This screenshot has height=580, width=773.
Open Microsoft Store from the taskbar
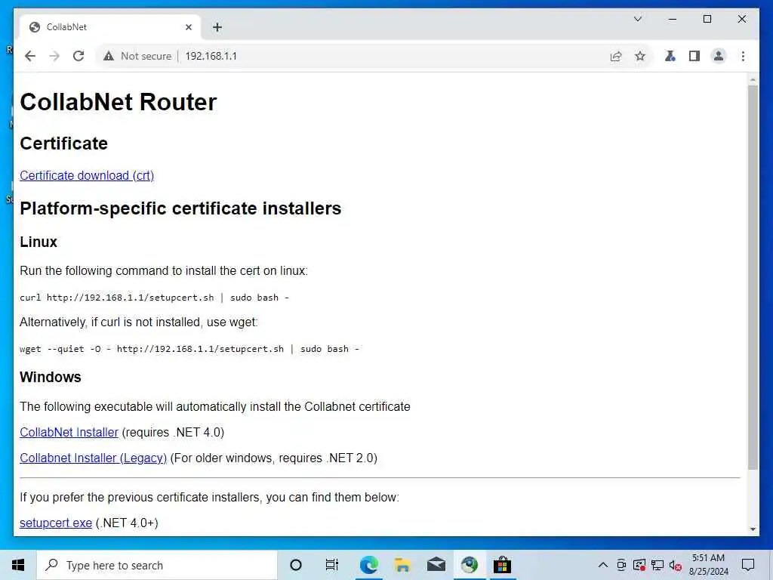502,565
